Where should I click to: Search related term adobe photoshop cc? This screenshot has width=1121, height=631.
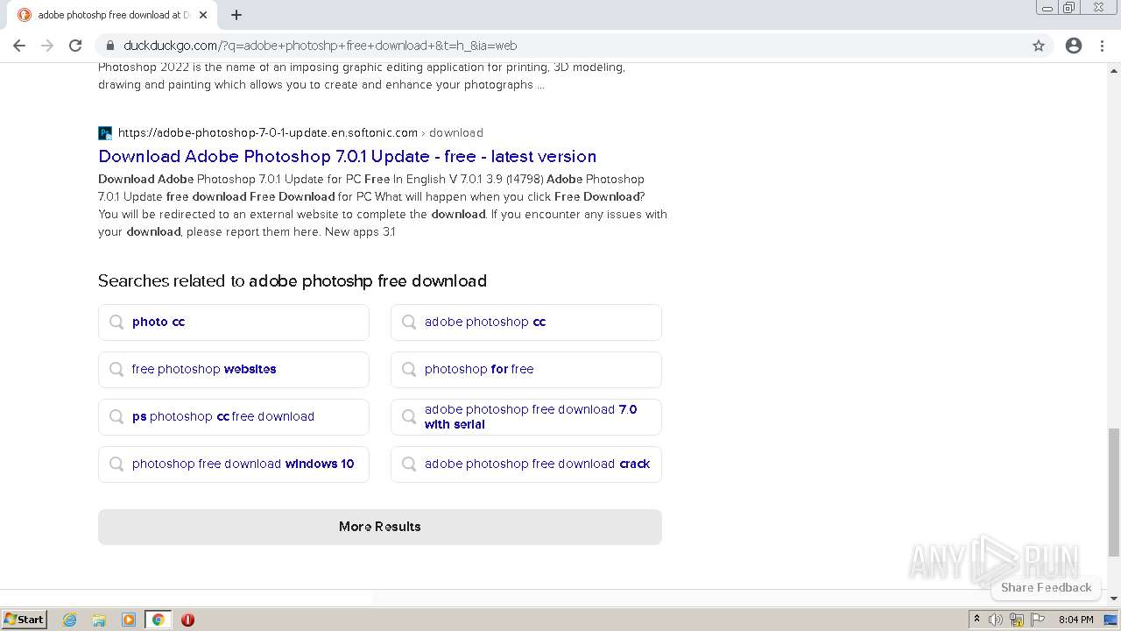525,323
